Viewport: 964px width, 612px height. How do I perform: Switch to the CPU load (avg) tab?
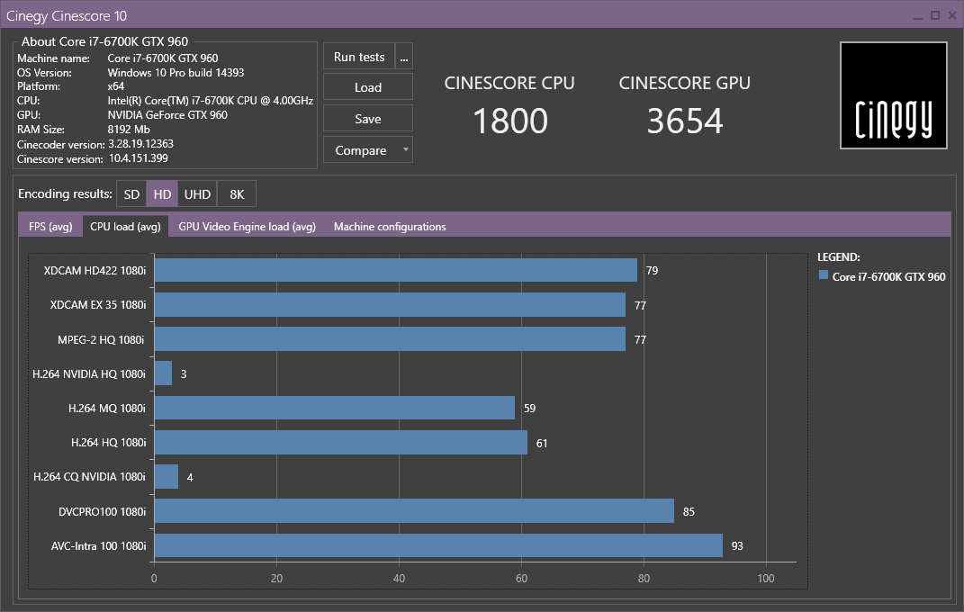[x=125, y=226]
